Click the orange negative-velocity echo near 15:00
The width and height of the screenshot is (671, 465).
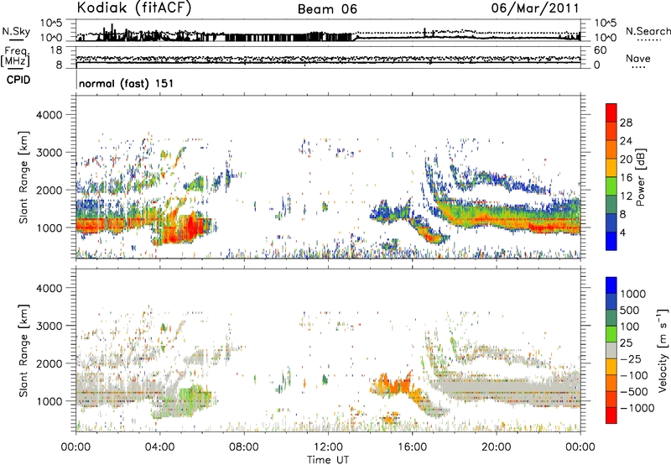pos(393,384)
